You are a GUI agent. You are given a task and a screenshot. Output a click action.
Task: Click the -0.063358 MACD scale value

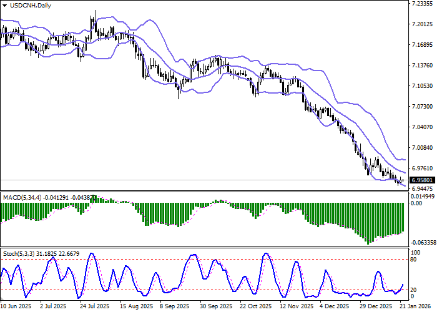(424, 242)
